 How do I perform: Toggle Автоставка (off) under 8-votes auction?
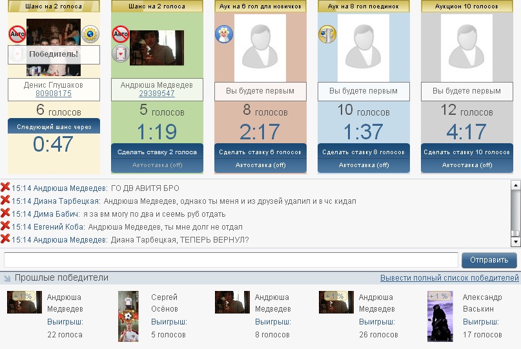point(364,165)
